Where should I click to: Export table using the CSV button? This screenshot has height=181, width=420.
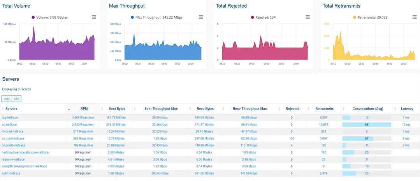click(x=17, y=99)
